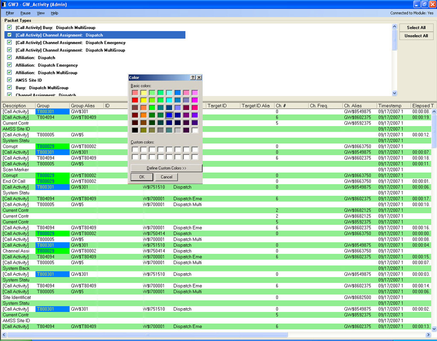Click the help (?) icon on the Color dialog
The width and height of the screenshot is (437, 341).
click(x=193, y=77)
